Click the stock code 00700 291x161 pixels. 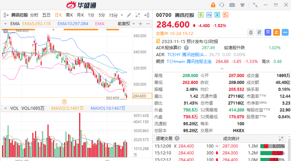click(163, 15)
